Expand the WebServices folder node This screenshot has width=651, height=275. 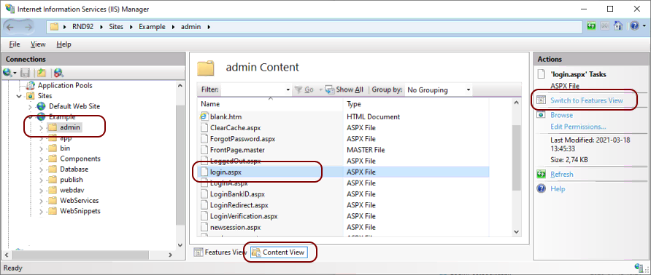[x=41, y=201]
